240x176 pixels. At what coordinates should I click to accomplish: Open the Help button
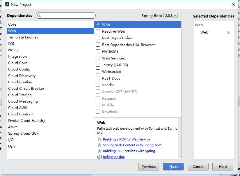(x=223, y=167)
